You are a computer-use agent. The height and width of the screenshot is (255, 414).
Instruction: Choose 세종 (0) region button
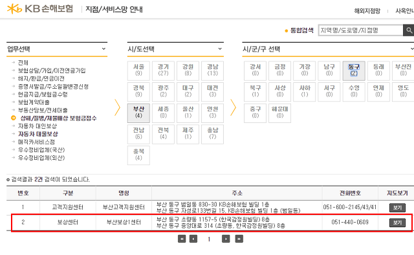(163, 113)
